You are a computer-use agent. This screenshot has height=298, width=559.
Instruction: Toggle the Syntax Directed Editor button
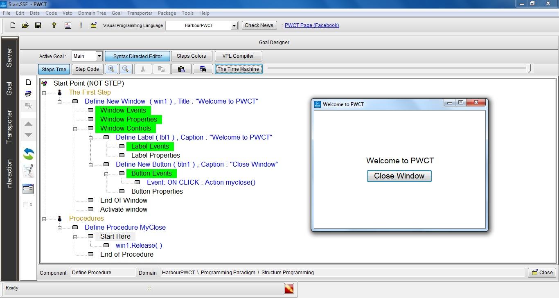[x=137, y=56]
